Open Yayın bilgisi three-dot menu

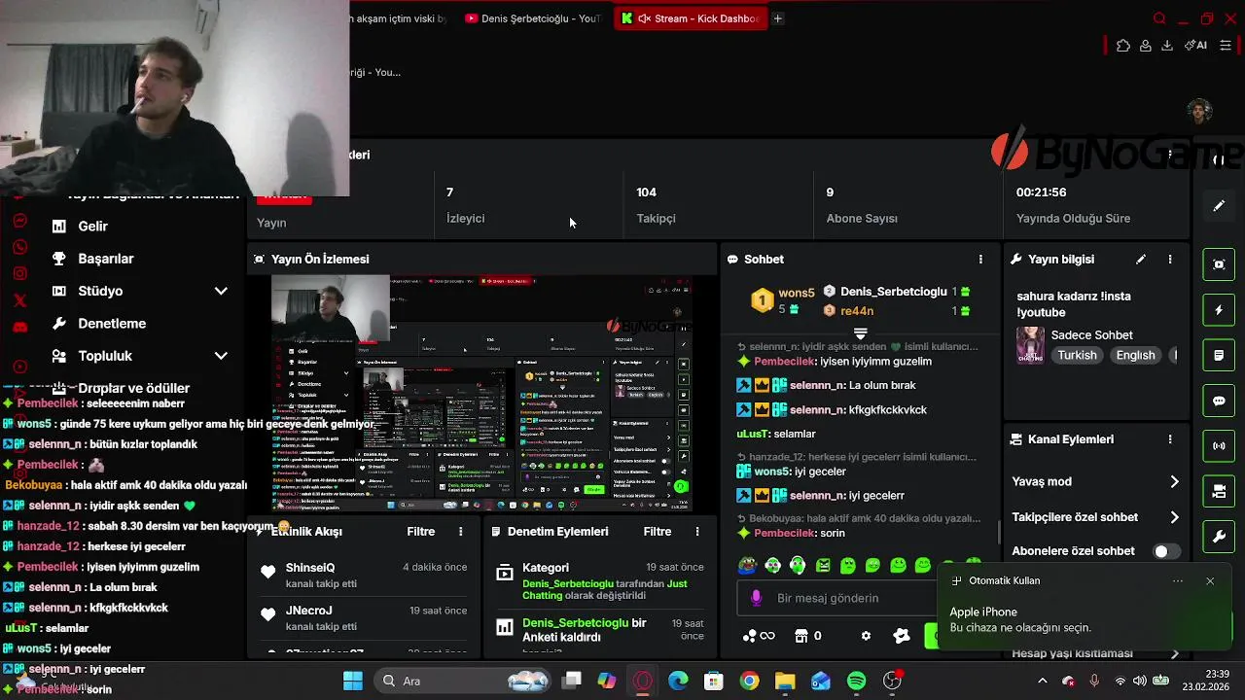point(1170,260)
